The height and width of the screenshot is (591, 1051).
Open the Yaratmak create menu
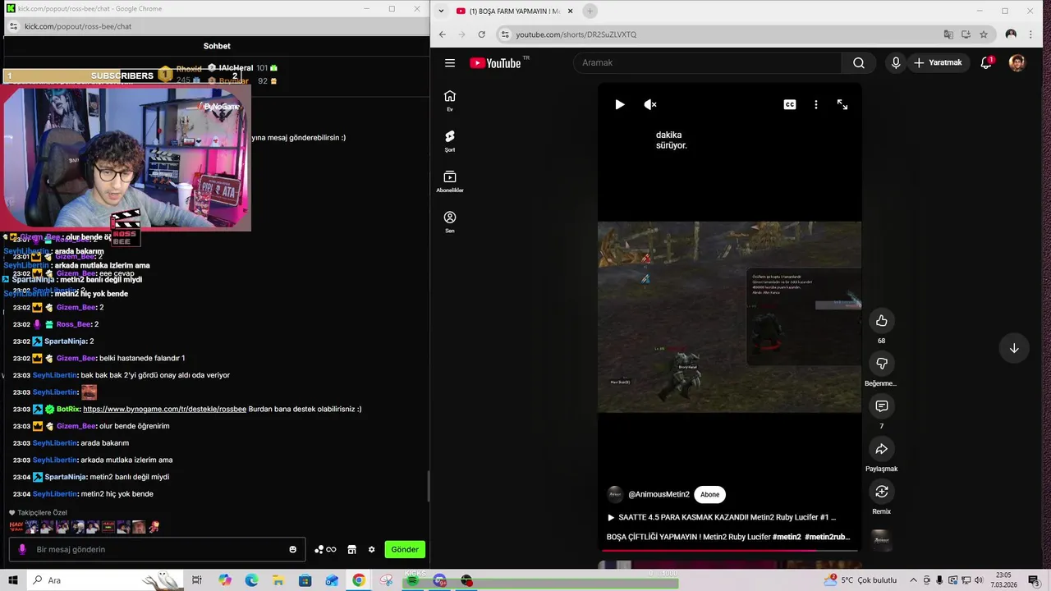937,63
